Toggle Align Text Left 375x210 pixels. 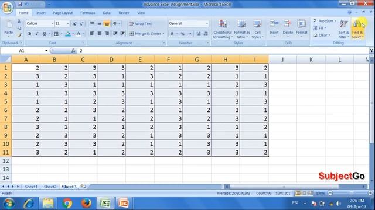pyautogui.click(x=92, y=34)
